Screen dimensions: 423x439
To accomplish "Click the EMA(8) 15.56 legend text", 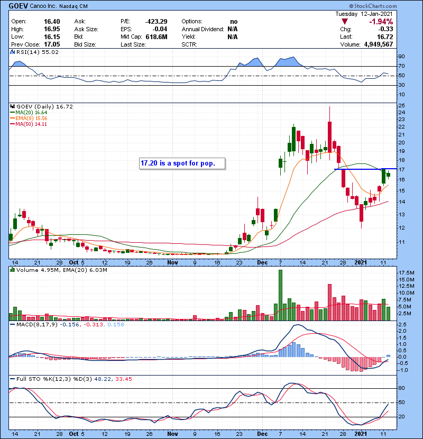I will (x=31, y=118).
